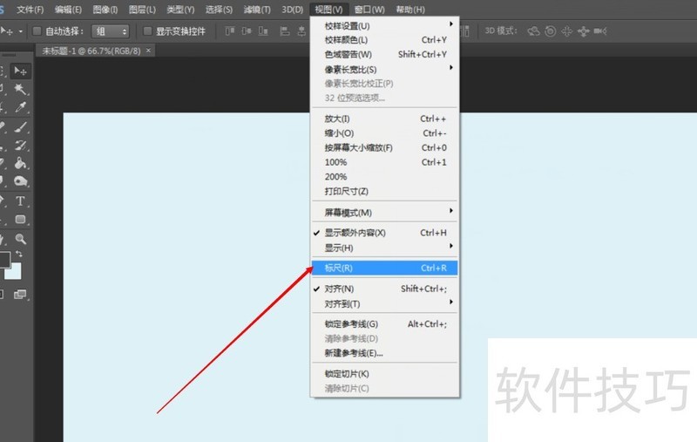Click the light background color swatch
The image size is (697, 442).
15,273
